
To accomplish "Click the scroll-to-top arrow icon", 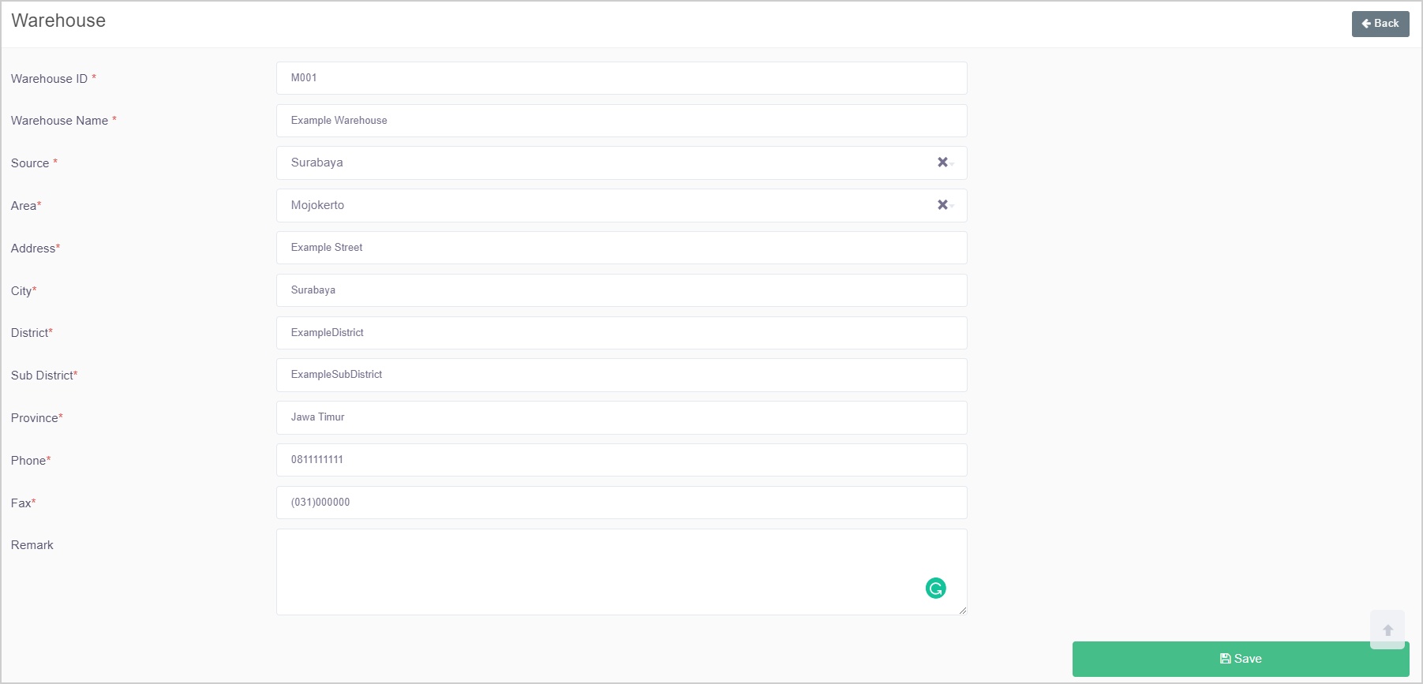I will [x=1387, y=630].
